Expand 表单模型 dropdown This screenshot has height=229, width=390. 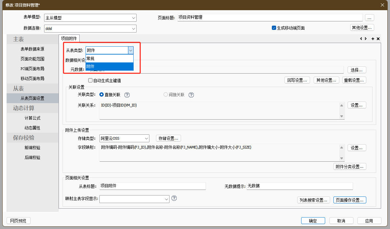(90, 18)
